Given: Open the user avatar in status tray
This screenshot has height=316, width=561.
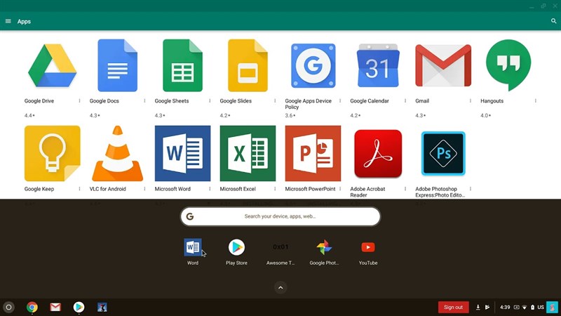Looking at the screenshot, I should 553,307.
